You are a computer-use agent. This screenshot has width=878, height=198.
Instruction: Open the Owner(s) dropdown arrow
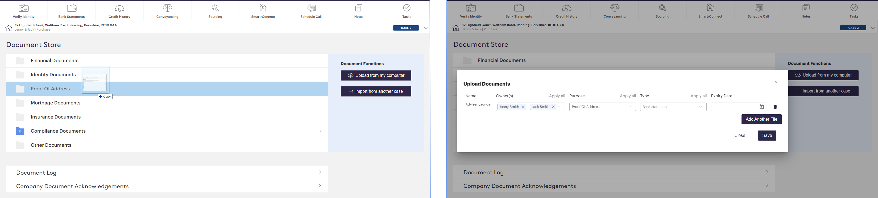(559, 107)
